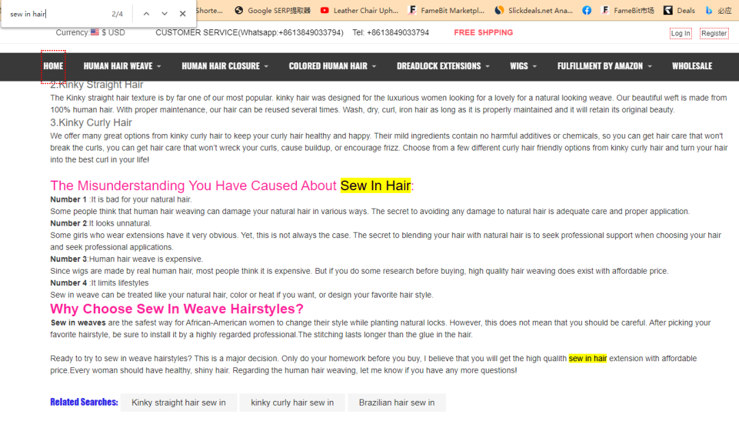Expand FULFILLMENT BY AMAZON dropdown arrow

pyautogui.click(x=650, y=66)
